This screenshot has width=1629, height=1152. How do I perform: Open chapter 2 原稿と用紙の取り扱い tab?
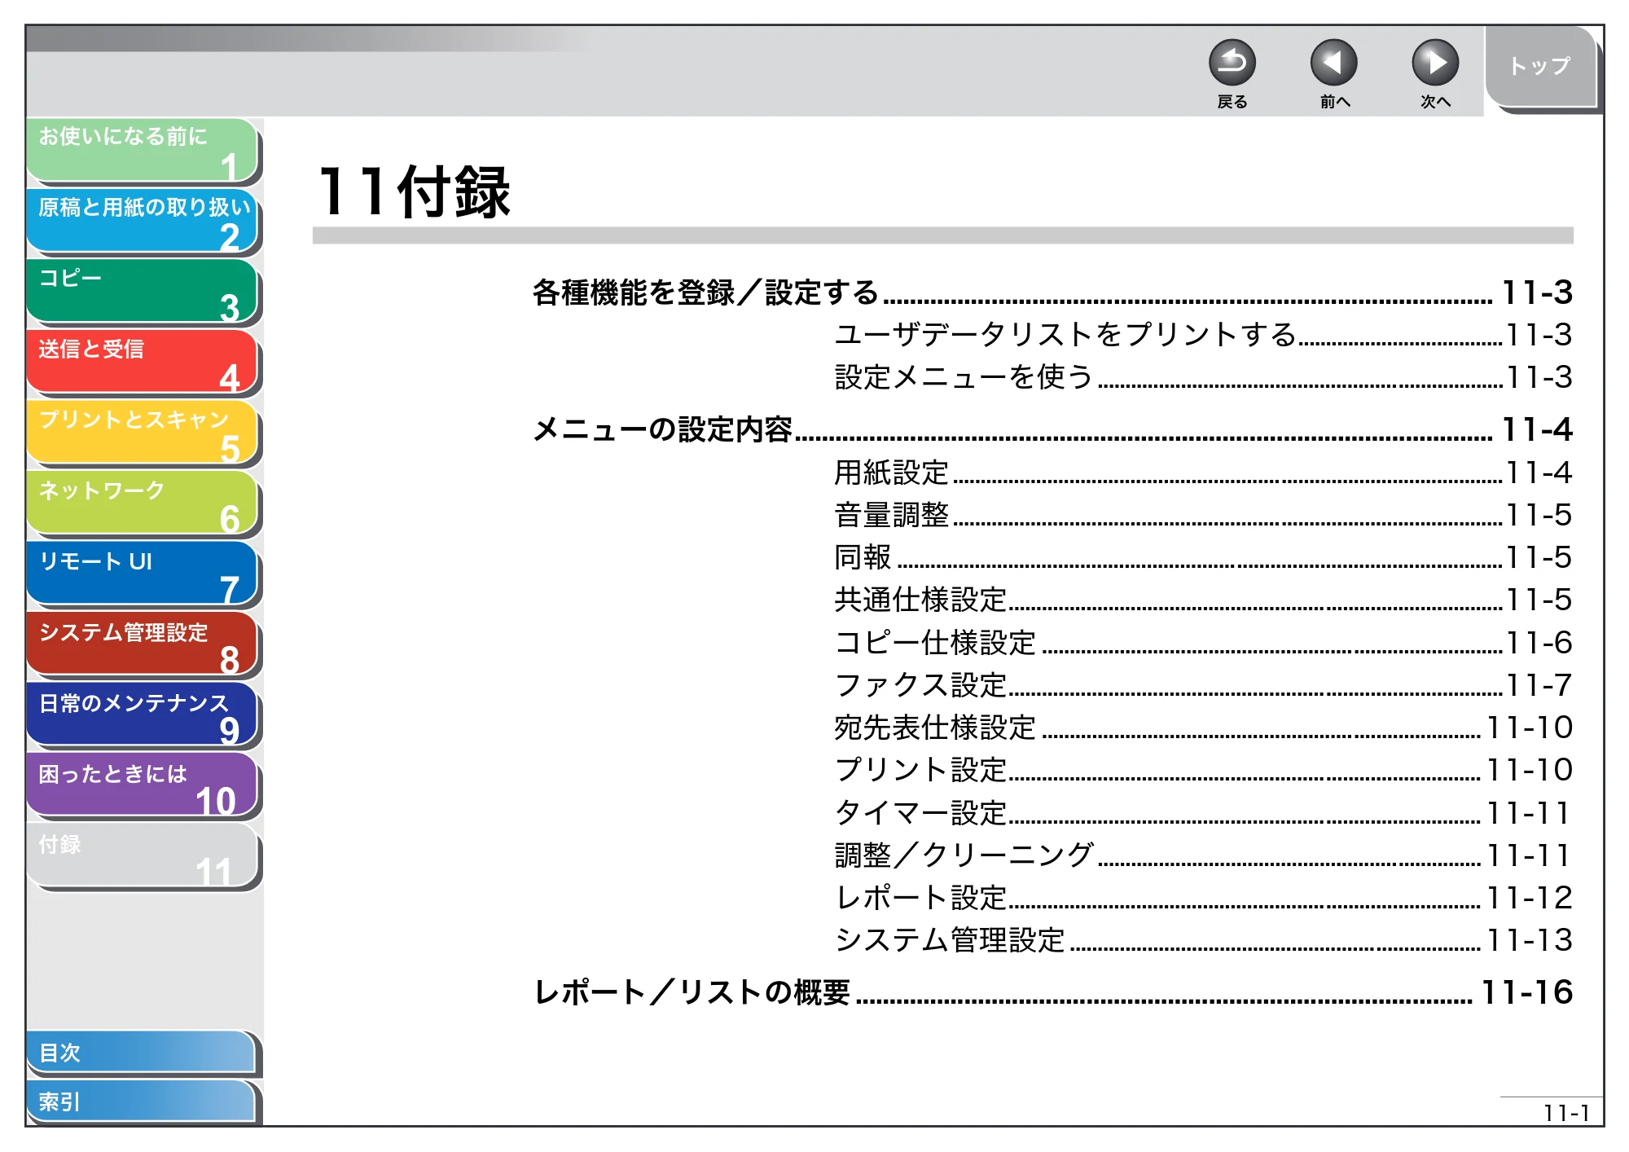[143, 221]
